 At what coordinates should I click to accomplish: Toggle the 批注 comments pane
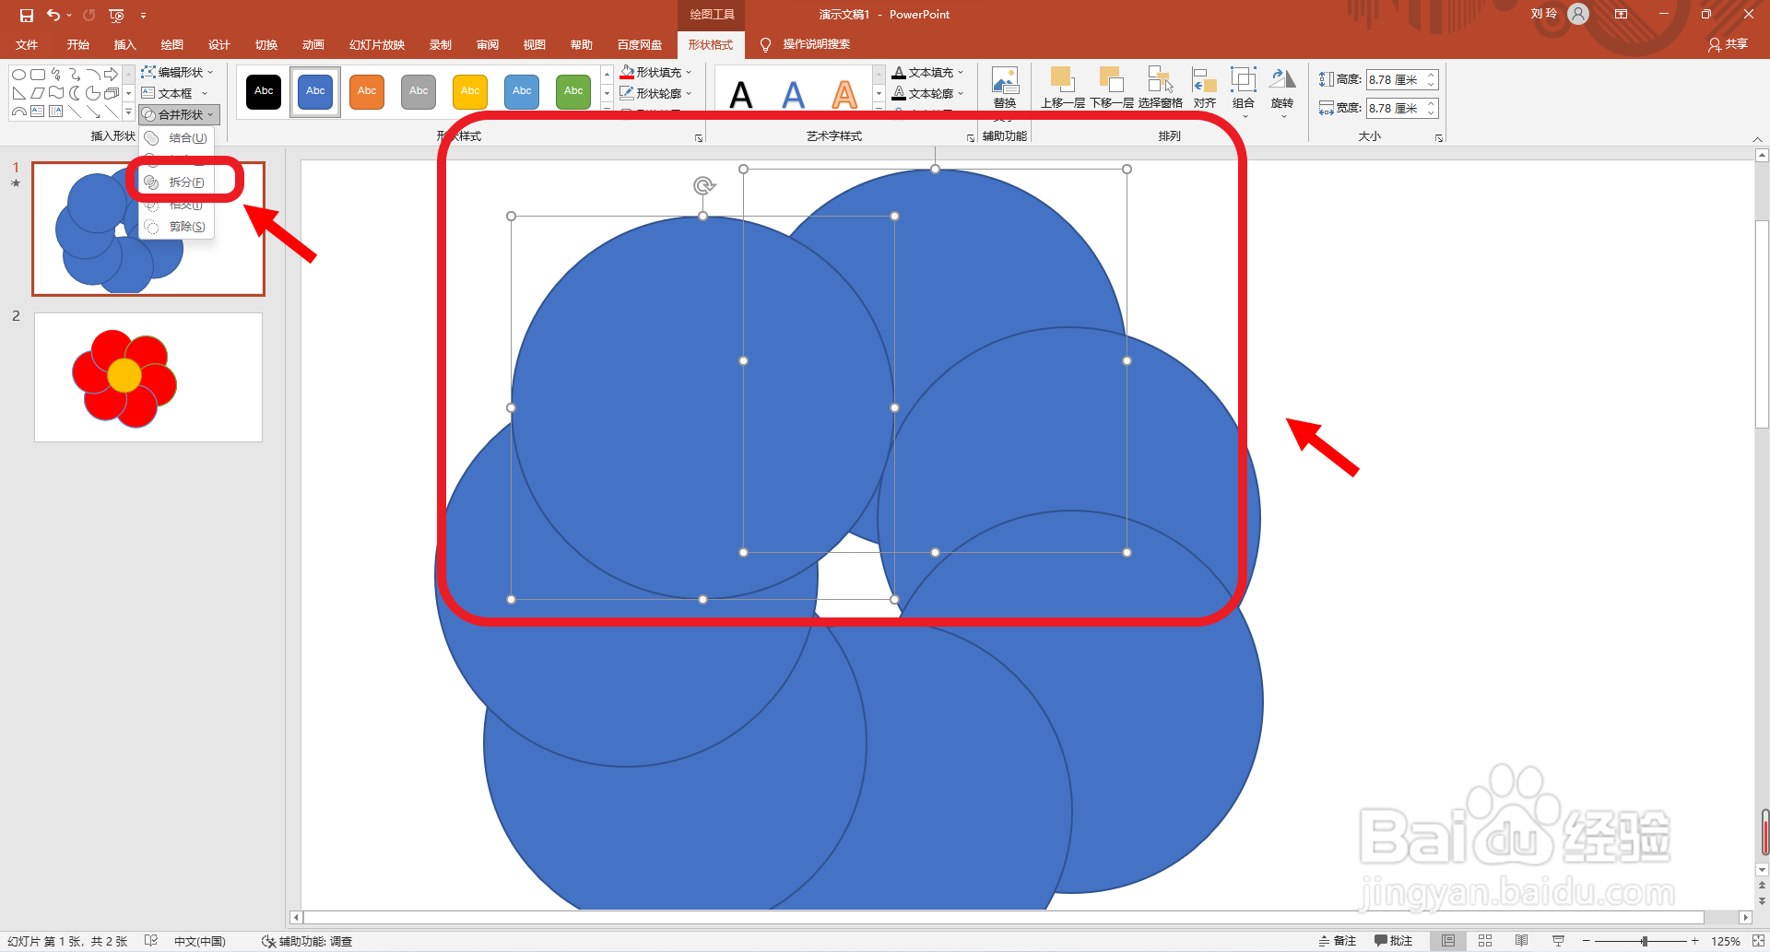[x=1393, y=941]
